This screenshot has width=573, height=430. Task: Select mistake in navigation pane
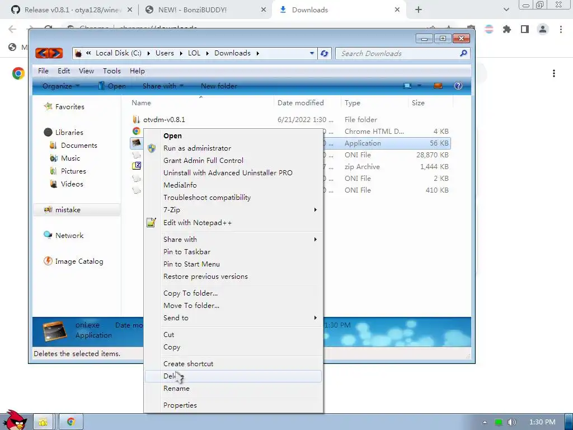coord(76,210)
